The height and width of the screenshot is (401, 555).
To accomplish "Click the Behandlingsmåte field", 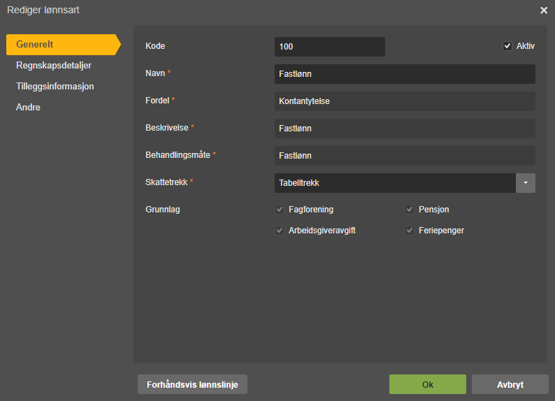I will tap(405, 156).
